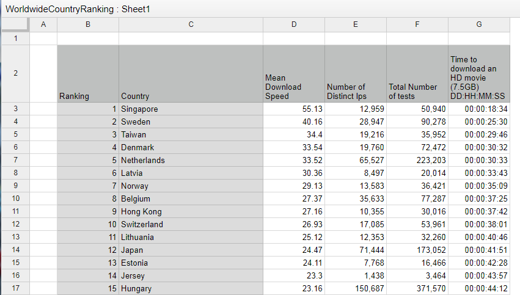This screenshot has width=520, height=295.
Task: Select row 17 header
Action: 16,288
